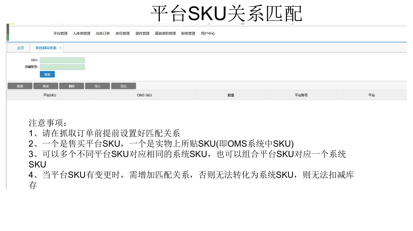Click the 注意事项 heading text
The width and height of the screenshot is (413, 231).
point(48,123)
